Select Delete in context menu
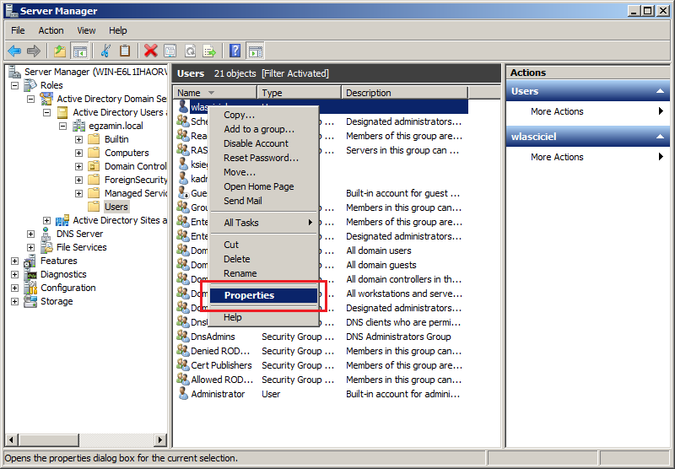The height and width of the screenshot is (469, 675). pos(264,259)
